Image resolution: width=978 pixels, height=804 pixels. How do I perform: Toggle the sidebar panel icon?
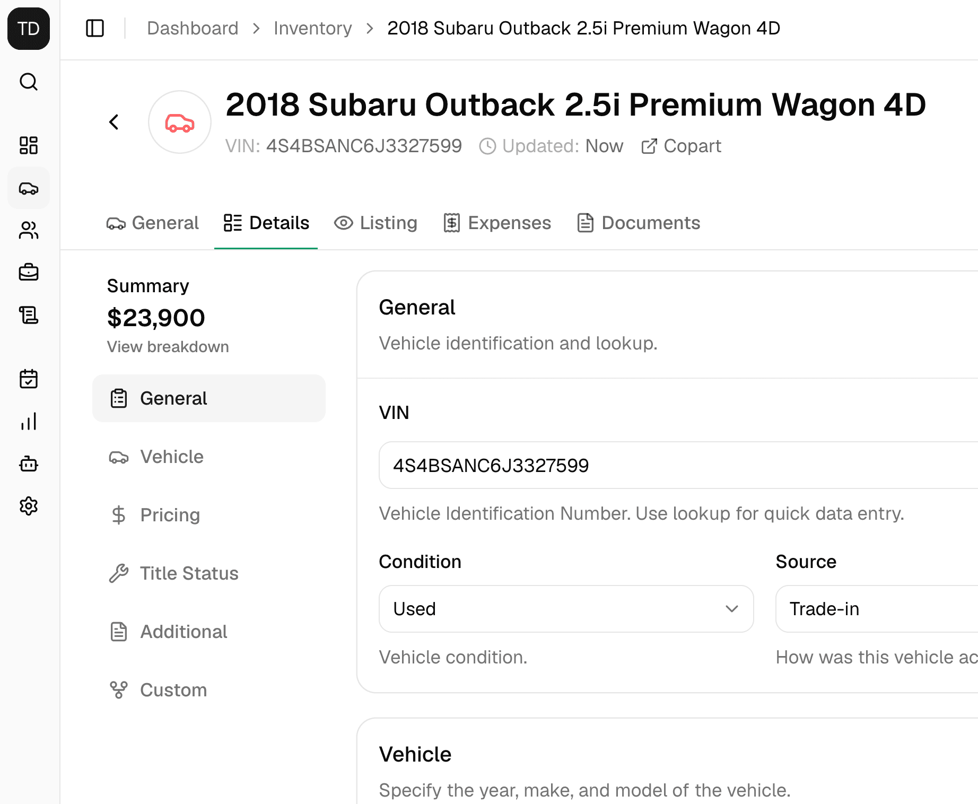(95, 28)
